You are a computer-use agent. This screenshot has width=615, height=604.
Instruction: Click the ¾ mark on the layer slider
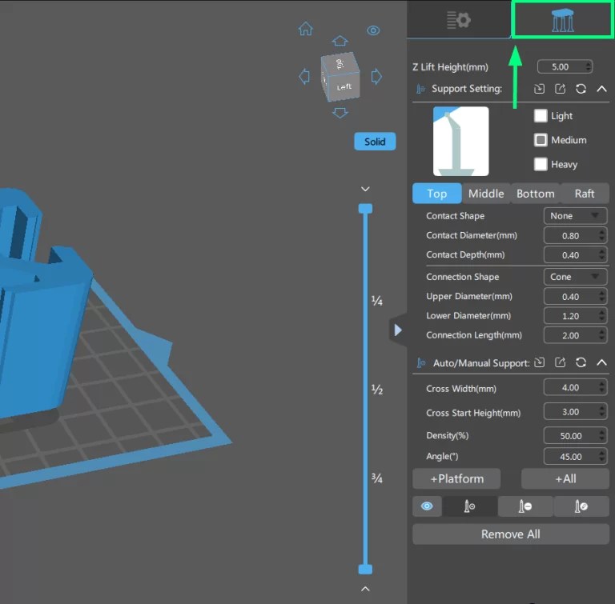pyautogui.click(x=376, y=478)
